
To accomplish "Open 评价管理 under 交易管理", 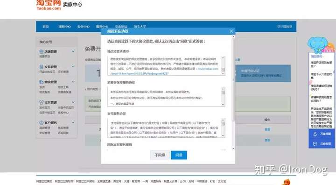I will click(63, 71).
